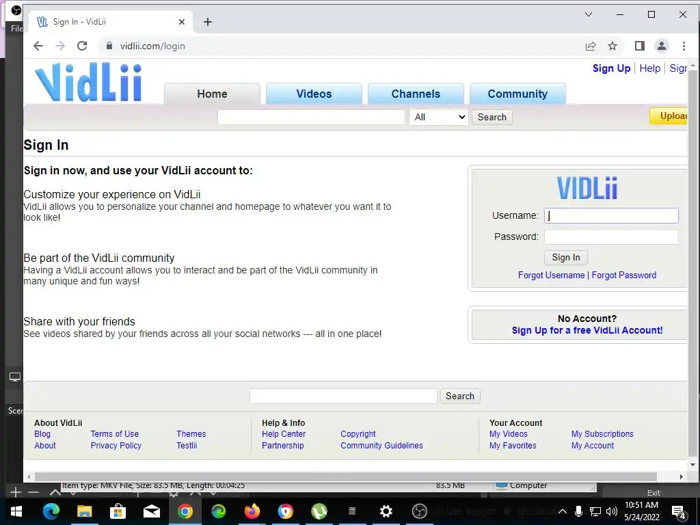Click the large VidLii site logo
Image resolution: width=700 pixels, height=525 pixels.
click(88, 83)
